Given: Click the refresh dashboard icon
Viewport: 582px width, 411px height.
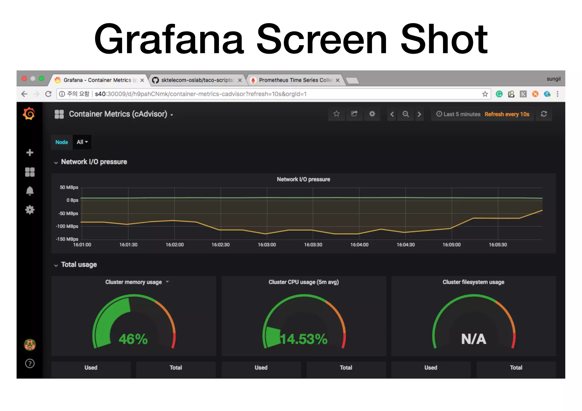Looking at the screenshot, I should 544,114.
